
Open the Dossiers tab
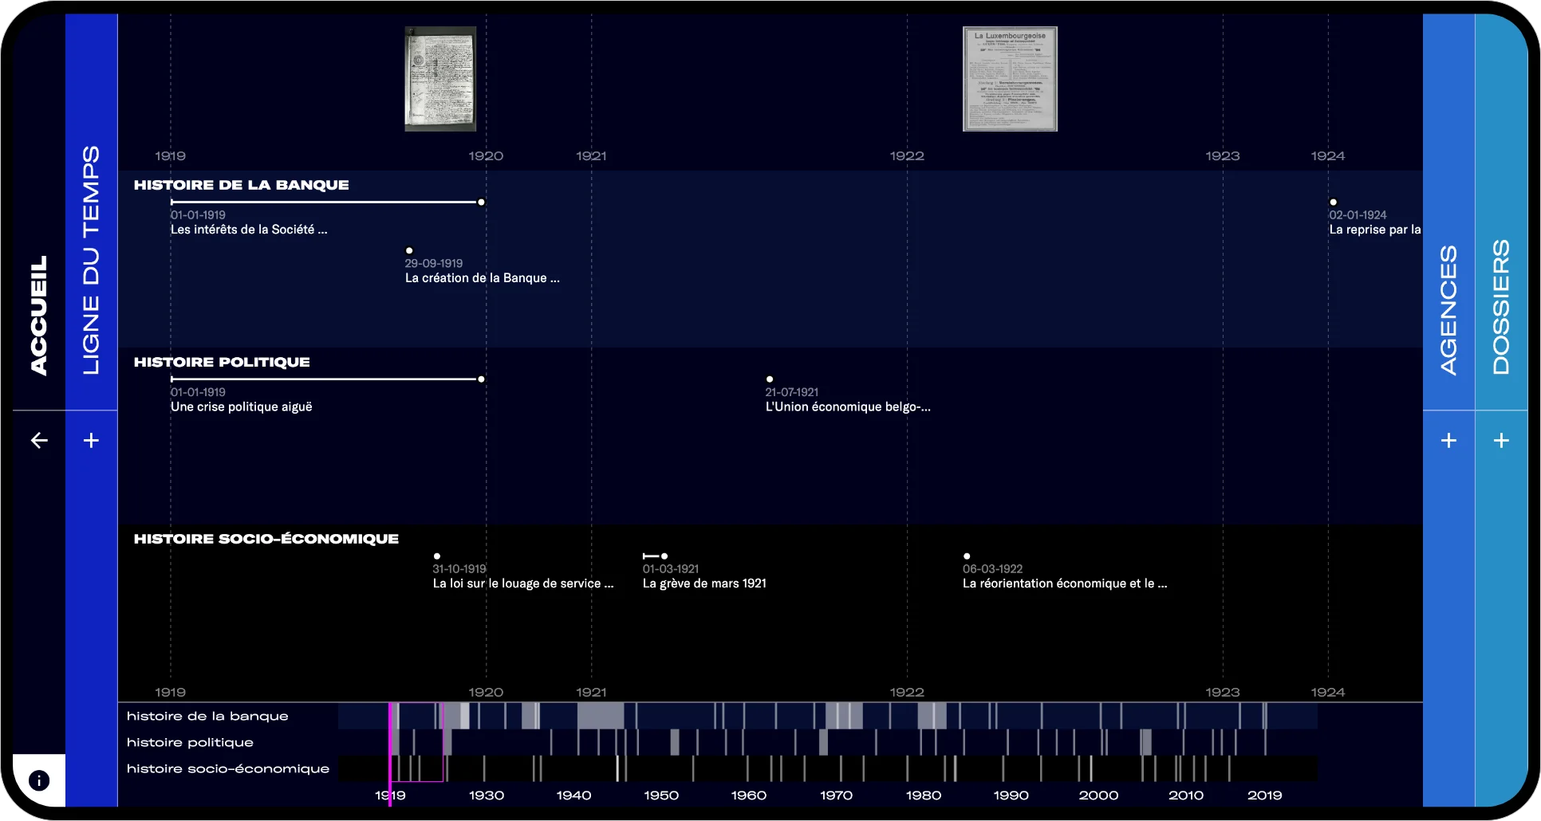1501,306
